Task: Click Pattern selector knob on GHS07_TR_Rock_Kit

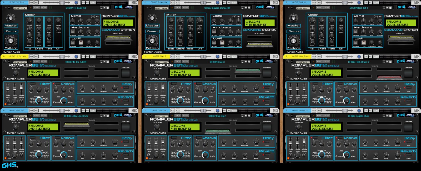Action: [x=11, y=41]
